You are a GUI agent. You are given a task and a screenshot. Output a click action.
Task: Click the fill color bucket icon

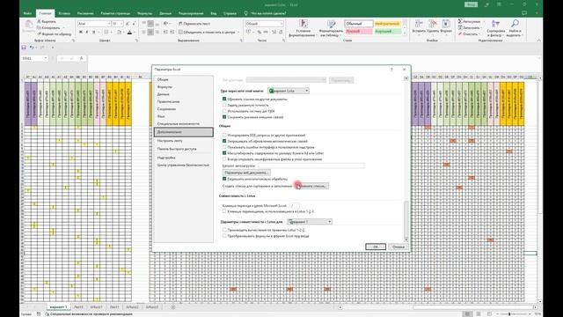[x=120, y=32]
